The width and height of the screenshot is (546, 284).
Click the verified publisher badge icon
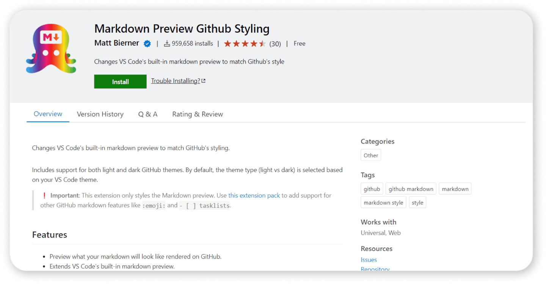(147, 44)
